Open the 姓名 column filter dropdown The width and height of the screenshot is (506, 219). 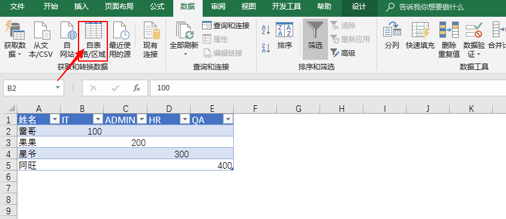(55, 120)
